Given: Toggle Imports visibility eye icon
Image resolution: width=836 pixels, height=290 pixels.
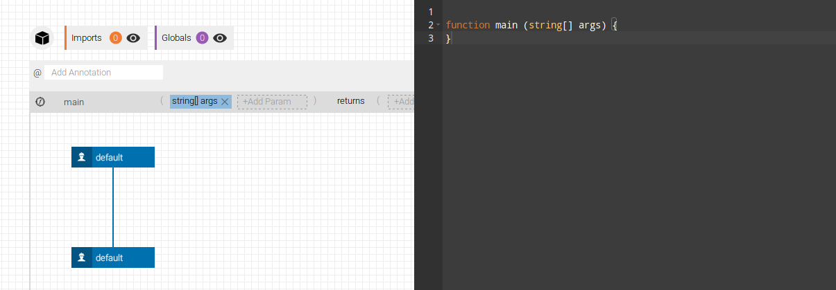Looking at the screenshot, I should 134,38.
